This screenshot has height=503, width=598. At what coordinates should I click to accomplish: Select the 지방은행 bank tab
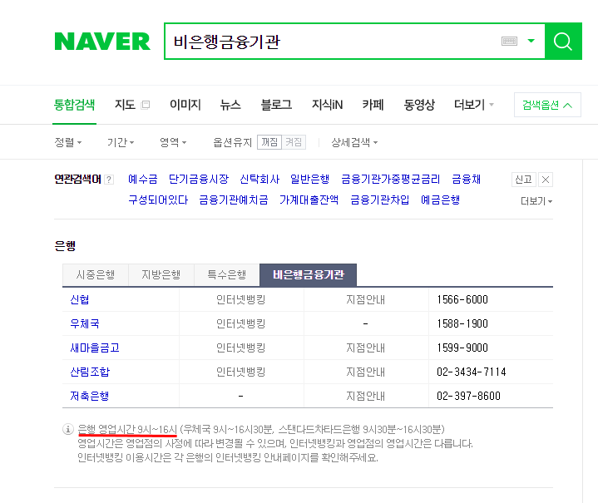point(161,274)
